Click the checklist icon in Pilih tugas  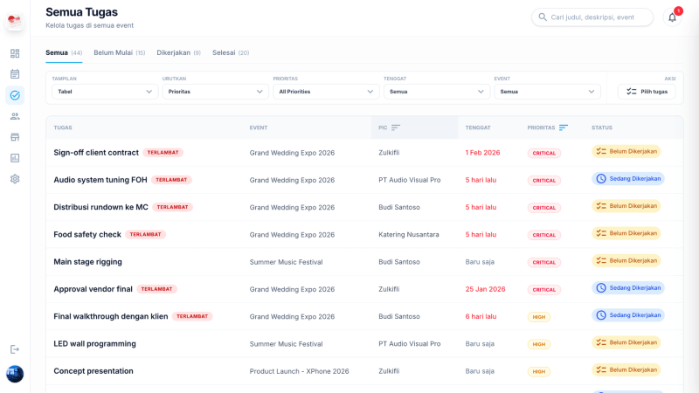click(x=631, y=92)
